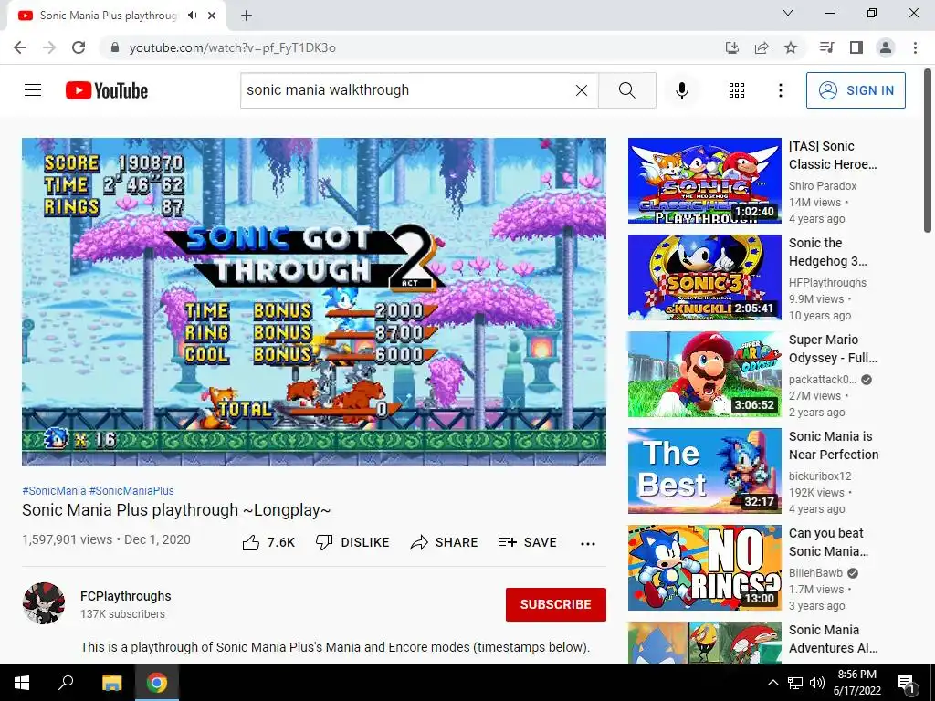Open Windows taskbar search
935x701 pixels.
coord(66,683)
